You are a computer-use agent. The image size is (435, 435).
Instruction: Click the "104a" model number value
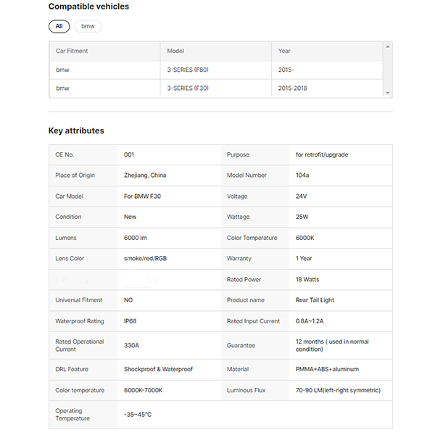(303, 175)
